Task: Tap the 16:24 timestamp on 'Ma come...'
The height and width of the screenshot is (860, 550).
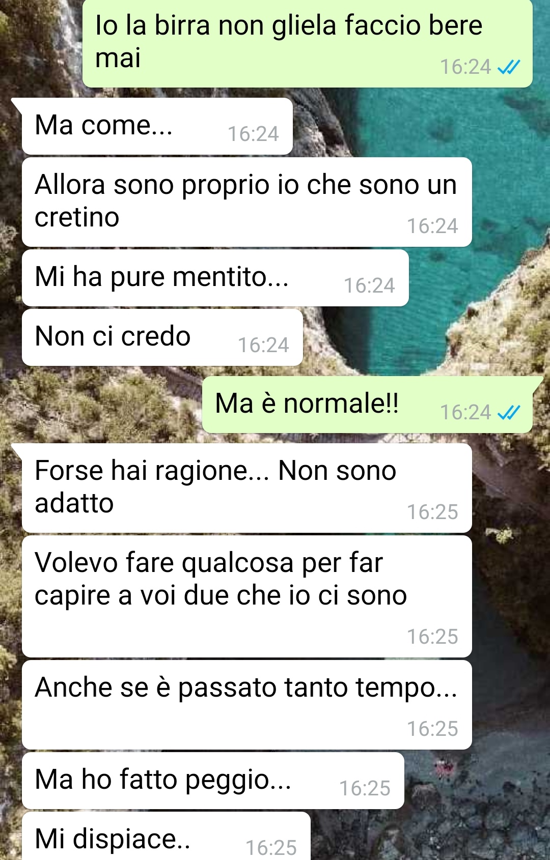Action: pyautogui.click(x=253, y=134)
